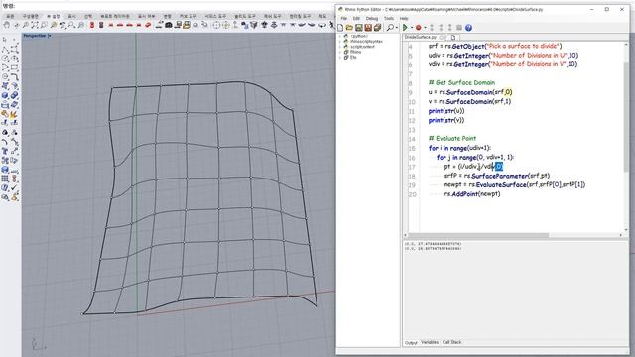Viewport: 635px width, 357px height.
Task: Close the DivideSurface.py tab via its x
Action: (x=442, y=37)
